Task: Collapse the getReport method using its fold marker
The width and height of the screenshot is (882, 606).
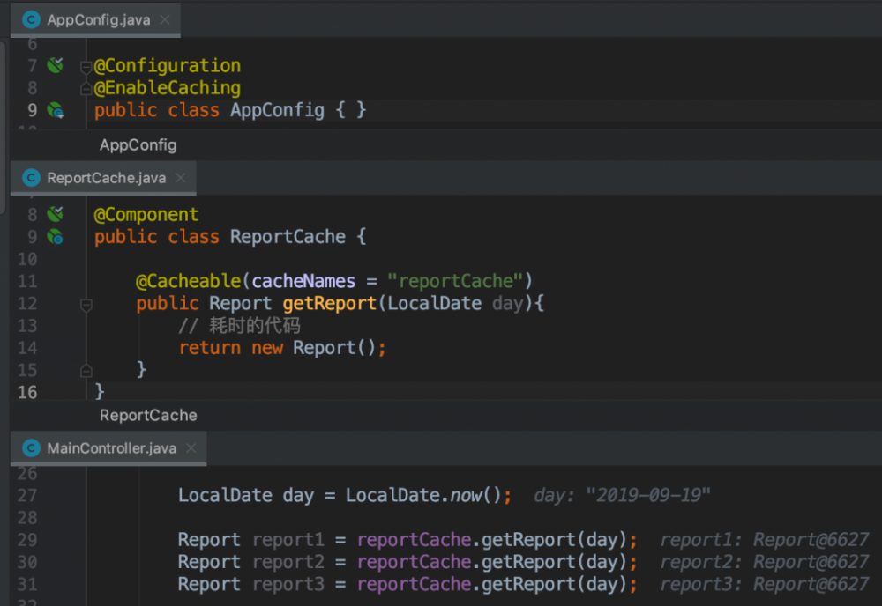Action: coord(86,304)
